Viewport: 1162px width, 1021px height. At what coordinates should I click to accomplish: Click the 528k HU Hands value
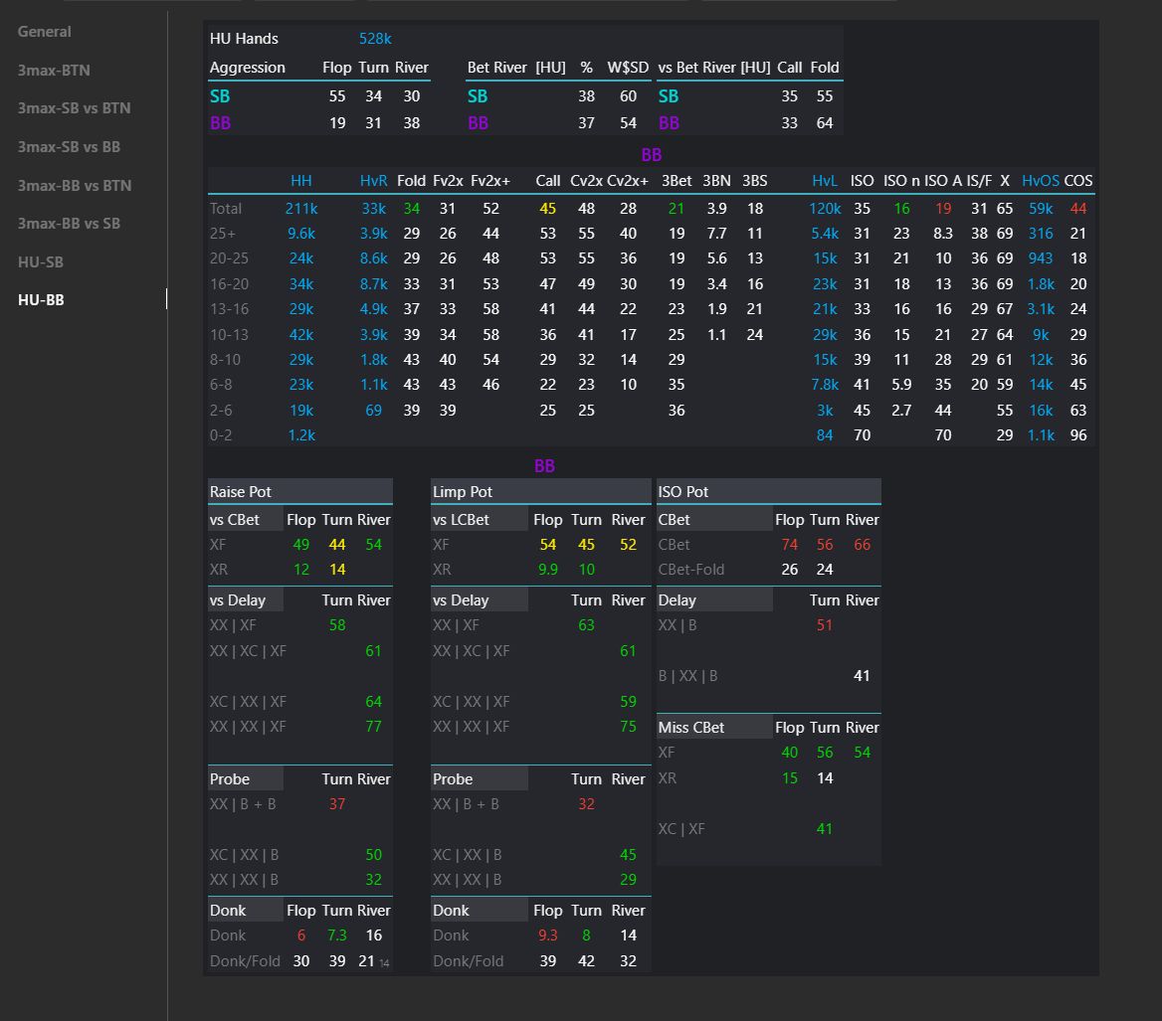[375, 39]
